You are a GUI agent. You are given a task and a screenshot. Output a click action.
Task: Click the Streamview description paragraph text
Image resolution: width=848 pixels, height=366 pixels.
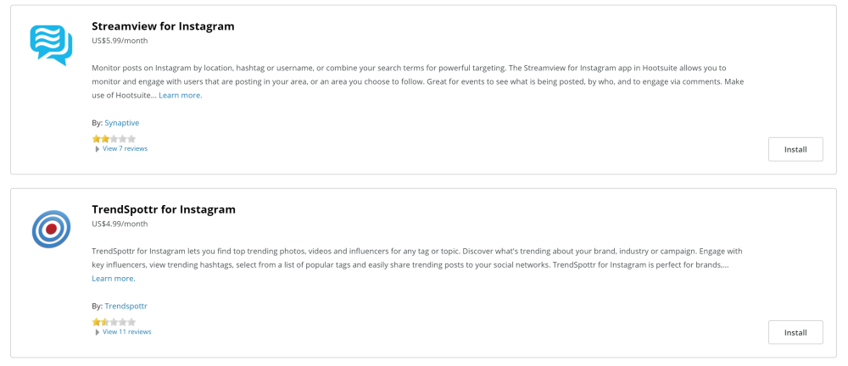(x=419, y=81)
